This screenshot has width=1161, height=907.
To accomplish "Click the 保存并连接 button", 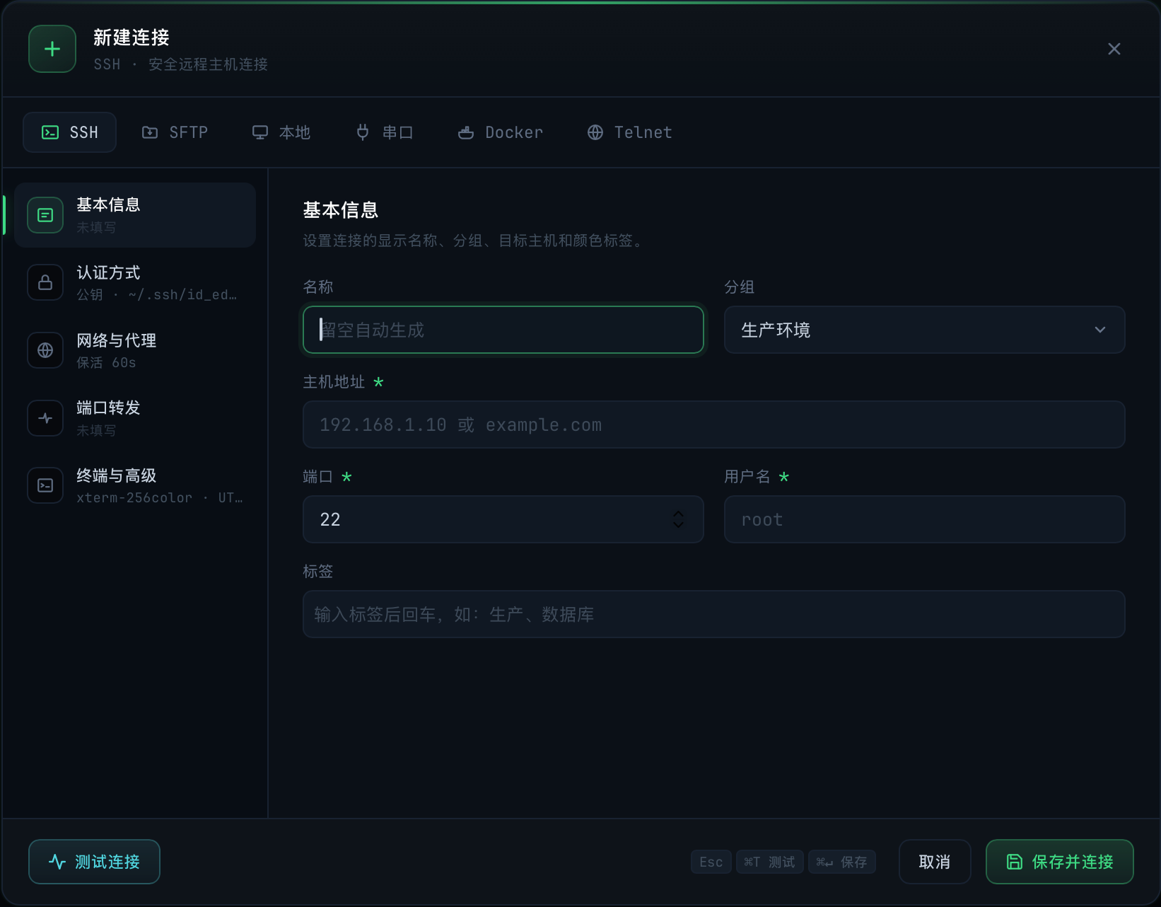I will coord(1060,862).
